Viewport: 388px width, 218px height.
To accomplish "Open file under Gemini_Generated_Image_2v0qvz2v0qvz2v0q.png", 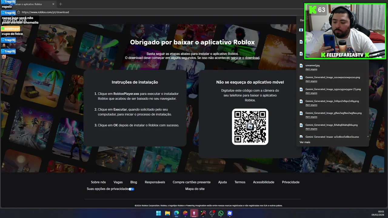I will tap(311, 105).
